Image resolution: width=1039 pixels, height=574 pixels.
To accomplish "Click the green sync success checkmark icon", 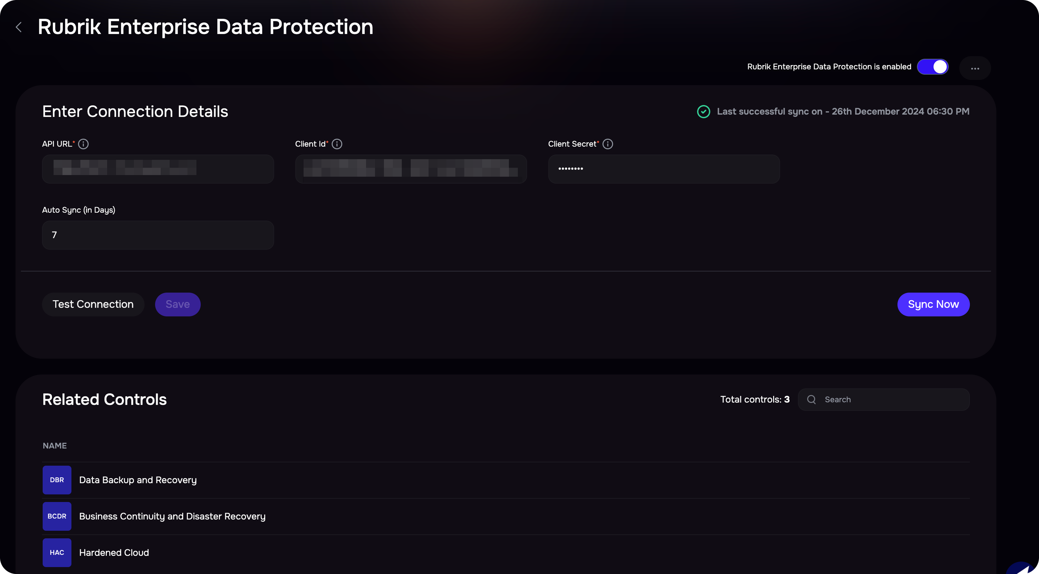I will (703, 112).
